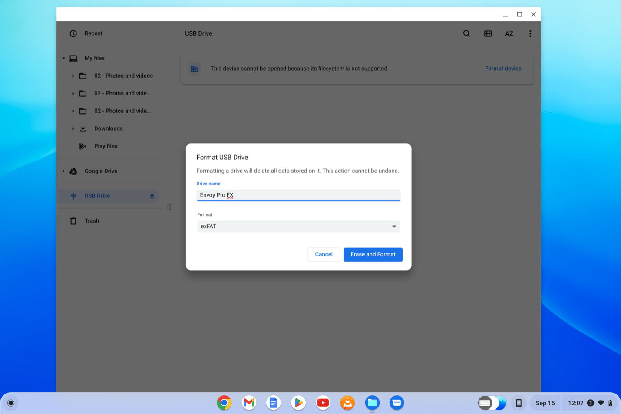Cancel the Format USB Drive dialog
Screen dimensions: 621x414
pyautogui.click(x=324, y=255)
